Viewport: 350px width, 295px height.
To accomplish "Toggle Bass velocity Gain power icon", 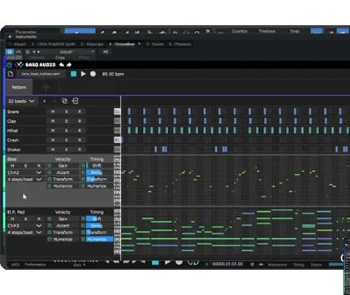I will coord(50,166).
